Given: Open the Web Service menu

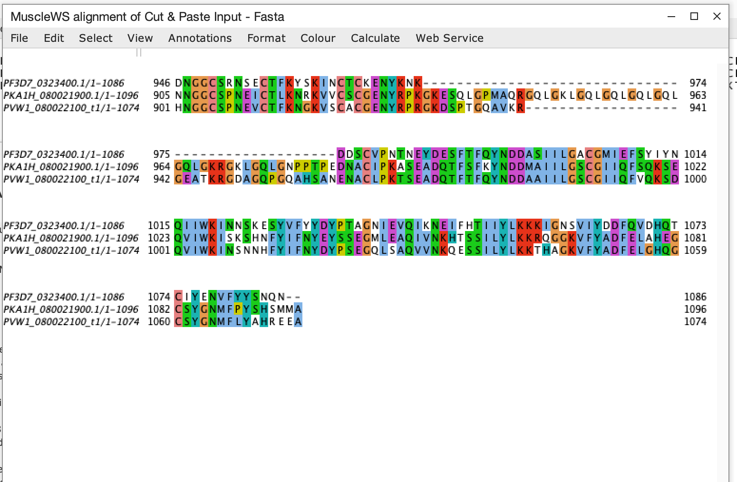Looking at the screenshot, I should tap(449, 38).
